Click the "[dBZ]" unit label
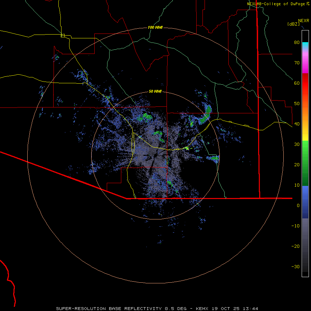The image size is (311, 311). 293,24
